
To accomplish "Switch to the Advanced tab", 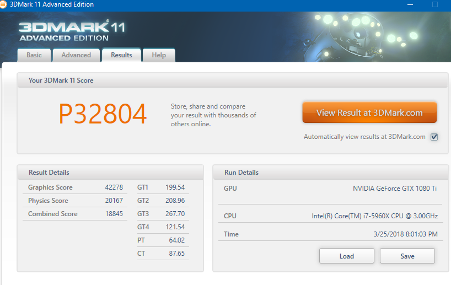I will pyautogui.click(x=76, y=55).
